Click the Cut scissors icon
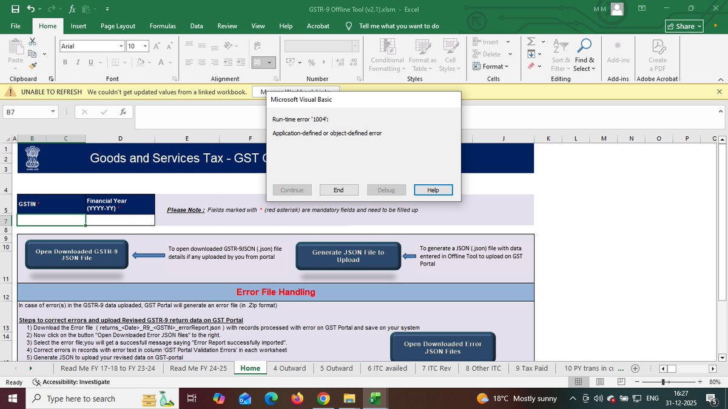 pyautogui.click(x=33, y=41)
